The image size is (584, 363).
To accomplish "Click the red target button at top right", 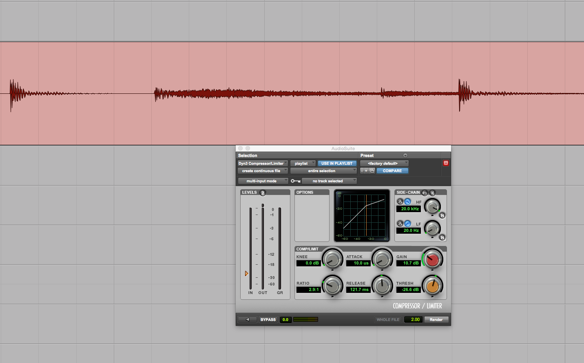I will [446, 163].
